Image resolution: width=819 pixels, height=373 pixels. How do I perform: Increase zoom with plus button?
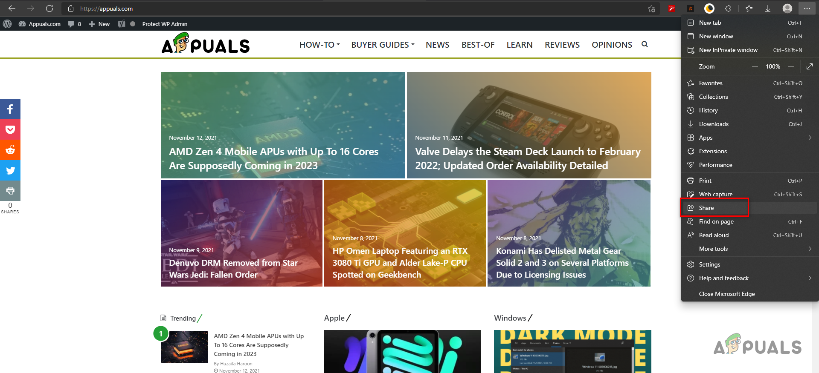coord(791,66)
